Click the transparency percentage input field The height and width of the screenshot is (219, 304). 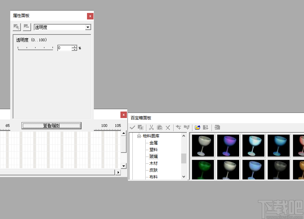(x=65, y=48)
